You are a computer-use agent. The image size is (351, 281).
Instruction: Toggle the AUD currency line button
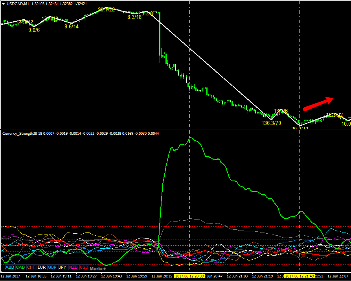tap(10, 268)
